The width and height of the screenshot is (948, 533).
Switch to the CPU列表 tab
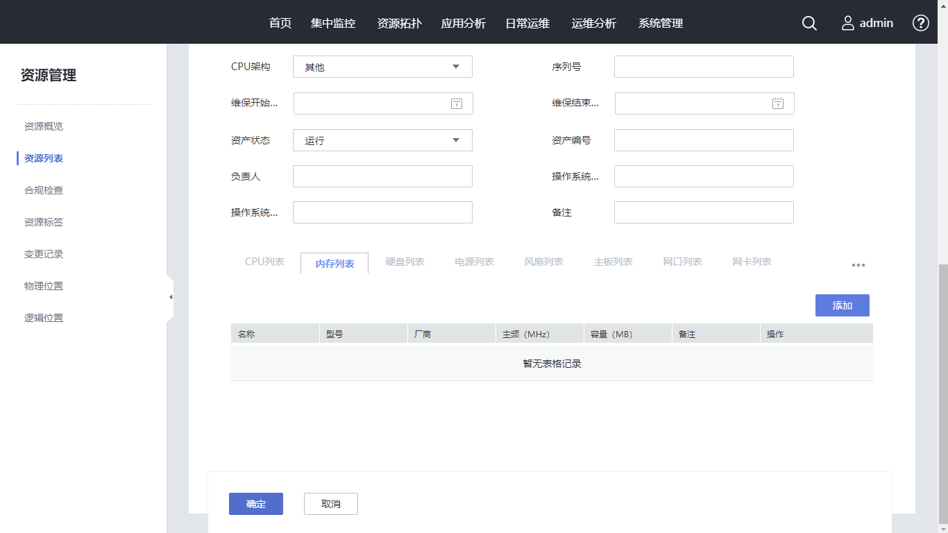pyautogui.click(x=264, y=262)
